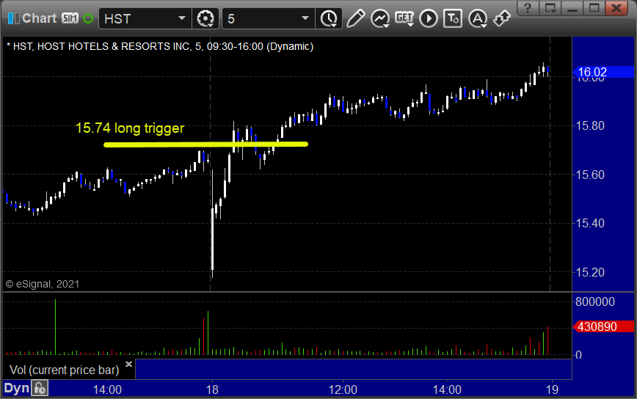Screen dimensions: 637x399
Task: Click the lock icon next to Dyn
Action: point(40,389)
